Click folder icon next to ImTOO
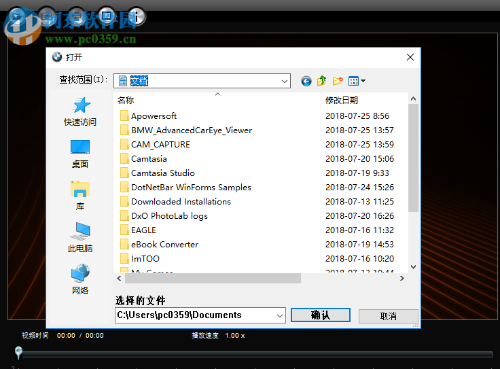This screenshot has width=500, height=369. pyautogui.click(x=124, y=259)
